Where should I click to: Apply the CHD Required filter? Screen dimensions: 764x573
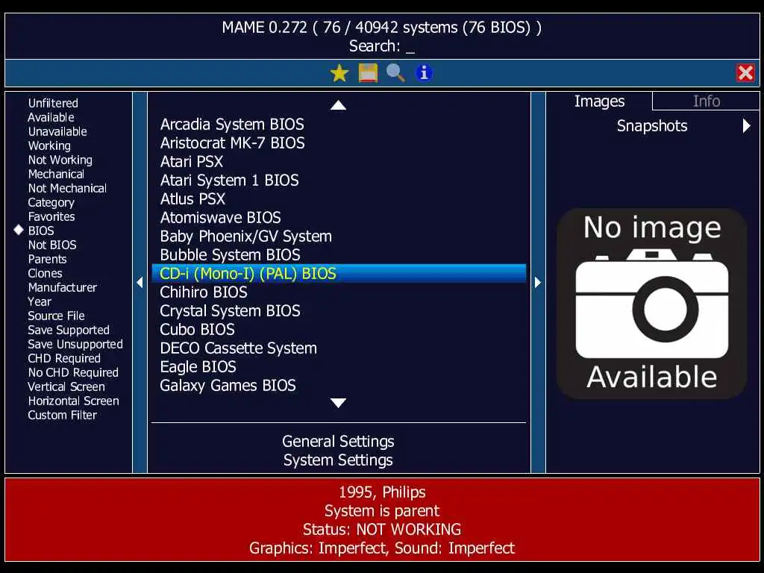64,358
